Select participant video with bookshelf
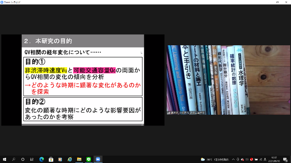This screenshot has width=291, height=163. point(229,80)
